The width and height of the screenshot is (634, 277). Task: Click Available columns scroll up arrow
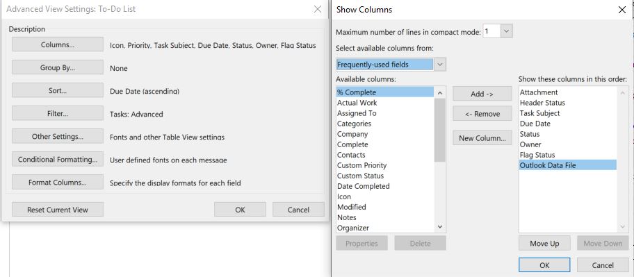coord(440,93)
